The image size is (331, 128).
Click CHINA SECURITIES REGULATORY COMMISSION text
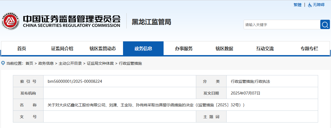[72, 25]
